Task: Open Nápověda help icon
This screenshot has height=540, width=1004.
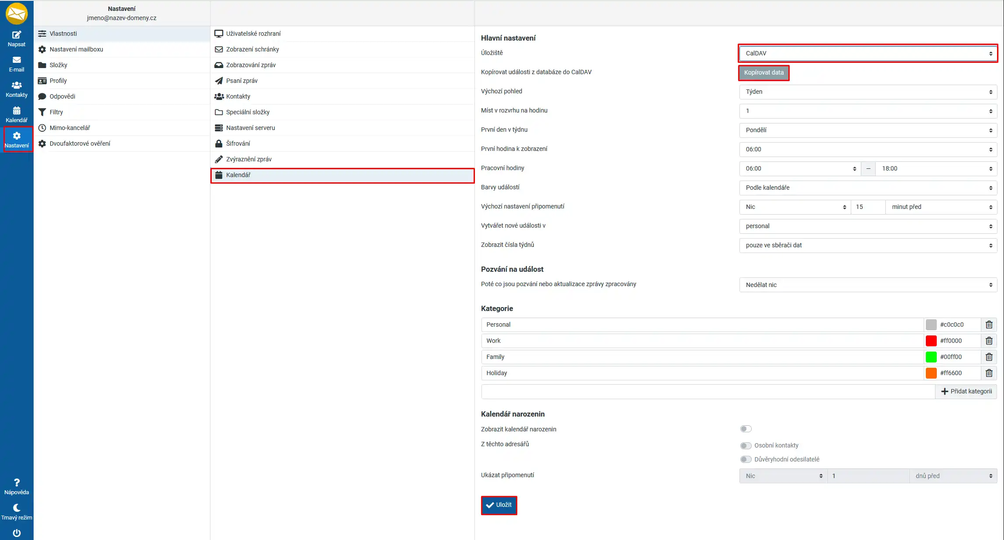Action: coord(17,487)
